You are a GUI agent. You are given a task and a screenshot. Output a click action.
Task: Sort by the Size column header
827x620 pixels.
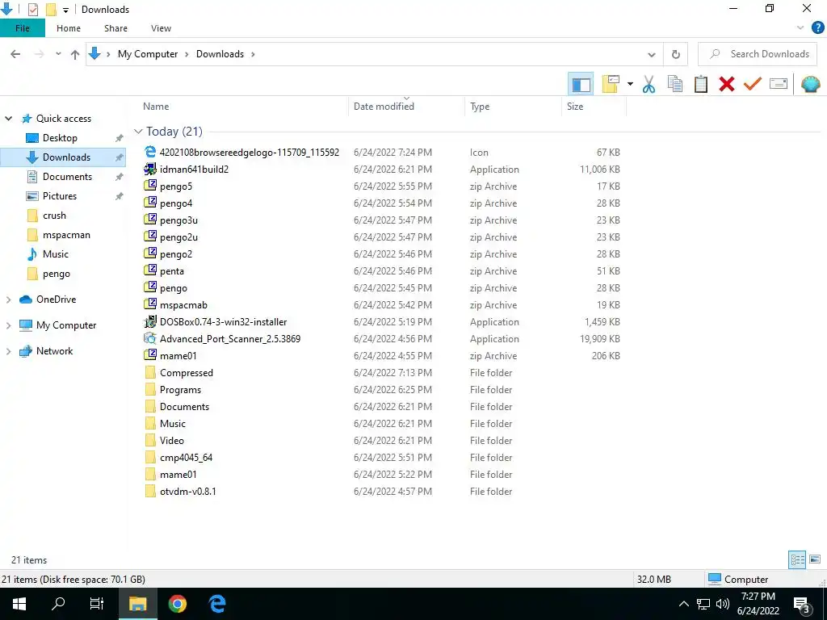(x=594, y=107)
